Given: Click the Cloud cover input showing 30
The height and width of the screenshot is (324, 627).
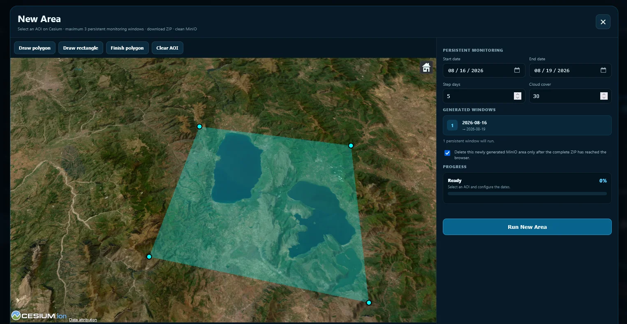Looking at the screenshot, I should (570, 96).
